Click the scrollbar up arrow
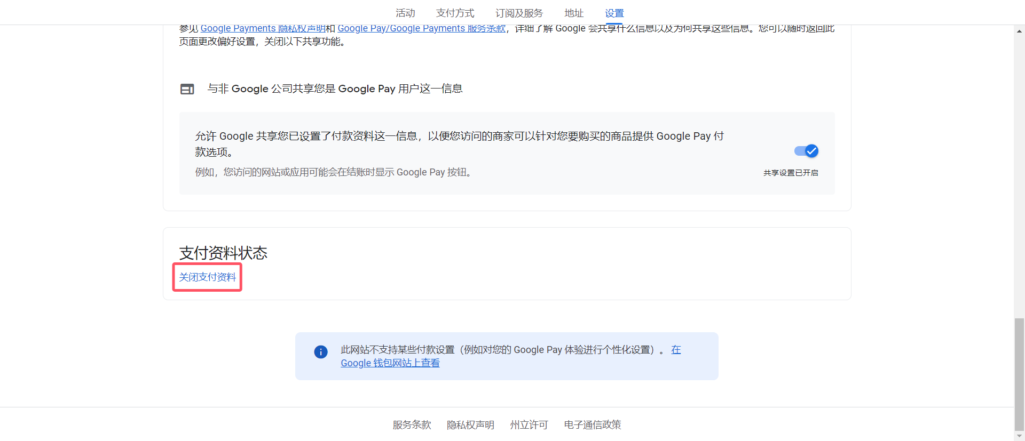 pyautogui.click(x=1019, y=31)
